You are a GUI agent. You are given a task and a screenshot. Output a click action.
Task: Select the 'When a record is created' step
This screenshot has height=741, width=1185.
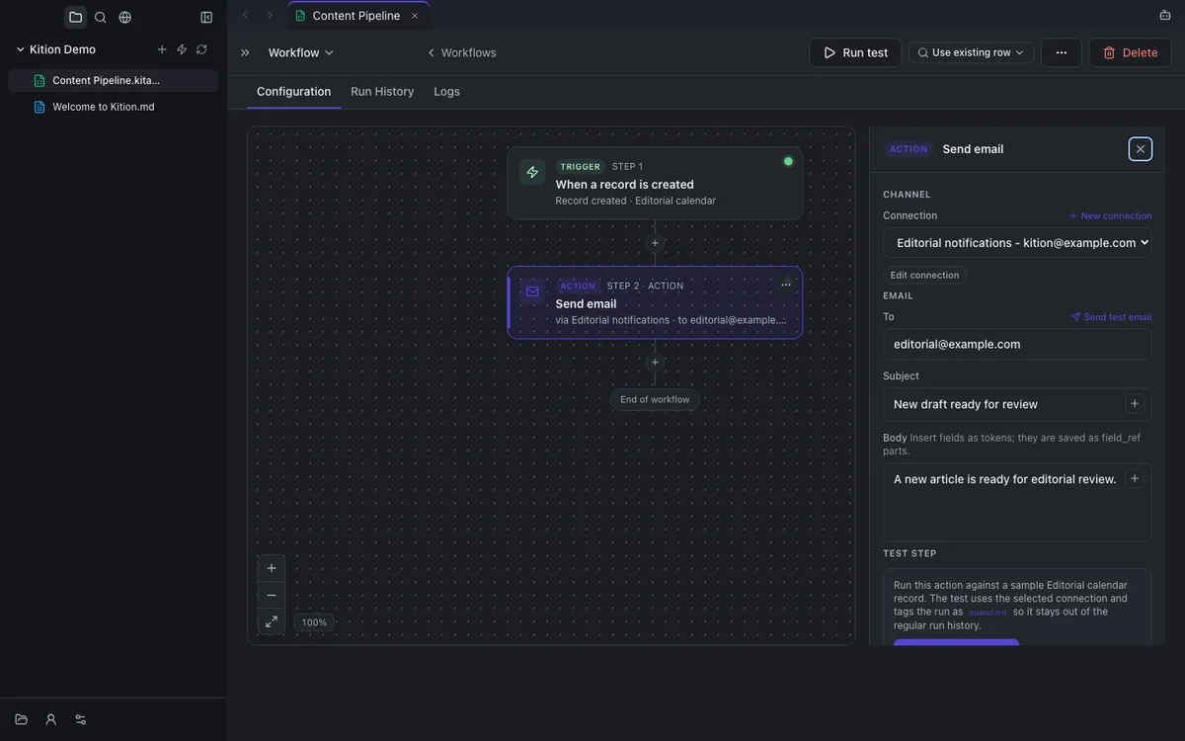click(x=655, y=184)
